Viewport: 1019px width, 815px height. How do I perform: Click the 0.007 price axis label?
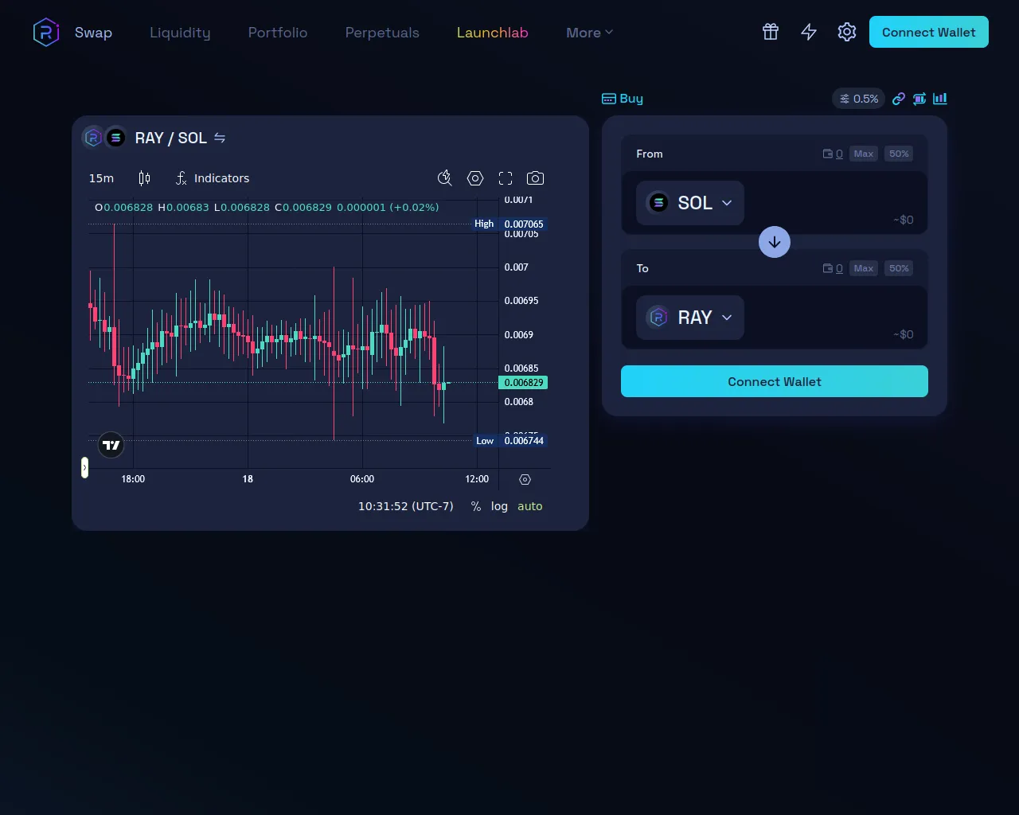click(x=516, y=267)
